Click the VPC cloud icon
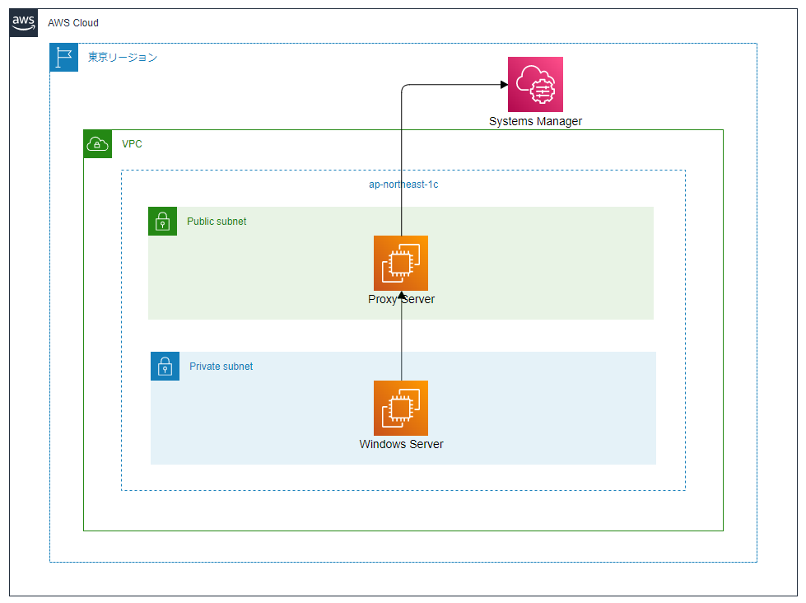The width and height of the screenshot is (806, 603). (x=97, y=143)
